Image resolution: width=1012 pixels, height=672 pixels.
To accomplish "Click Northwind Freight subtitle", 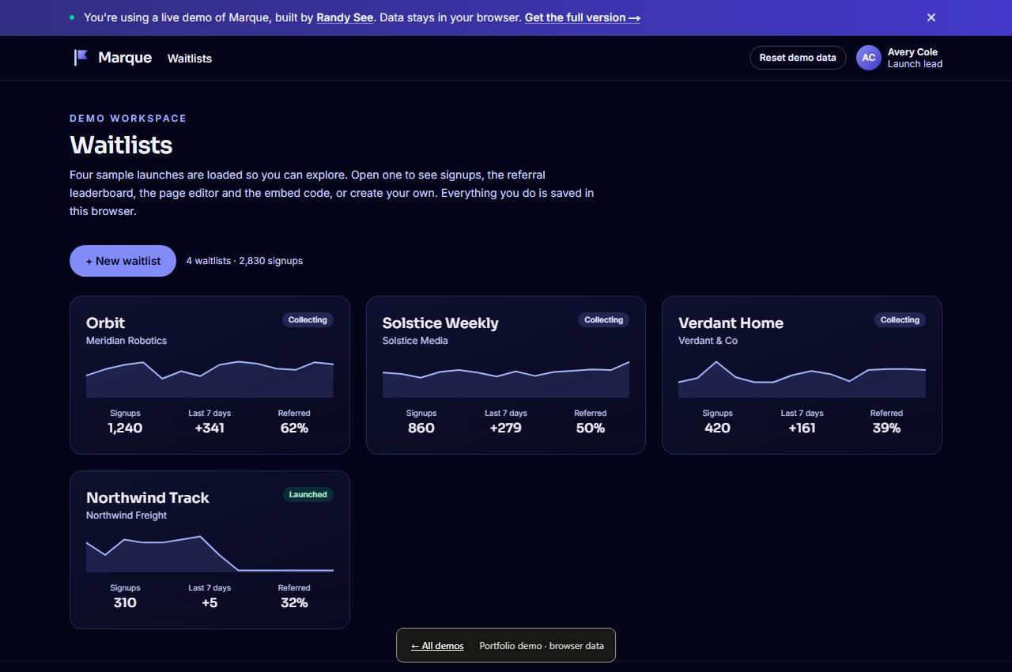I will click(126, 515).
